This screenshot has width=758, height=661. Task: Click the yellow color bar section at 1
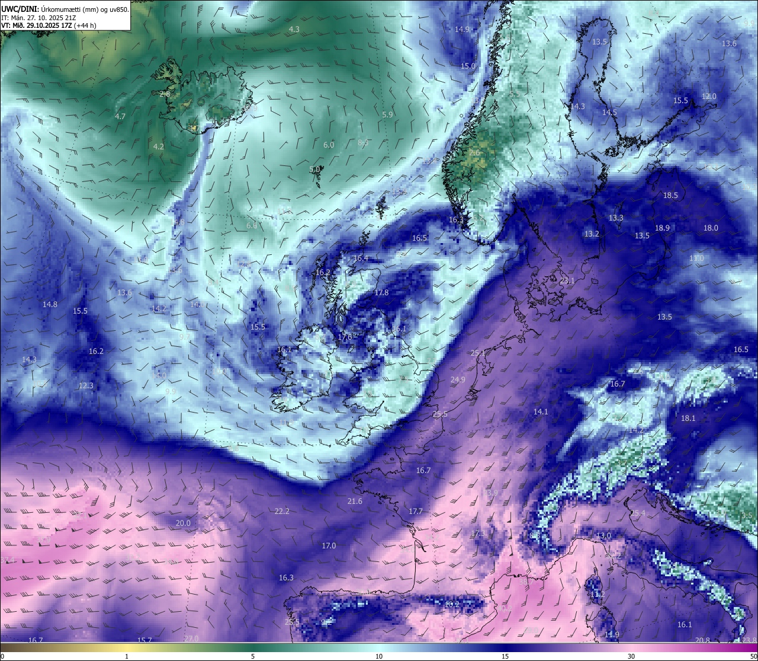(127, 648)
